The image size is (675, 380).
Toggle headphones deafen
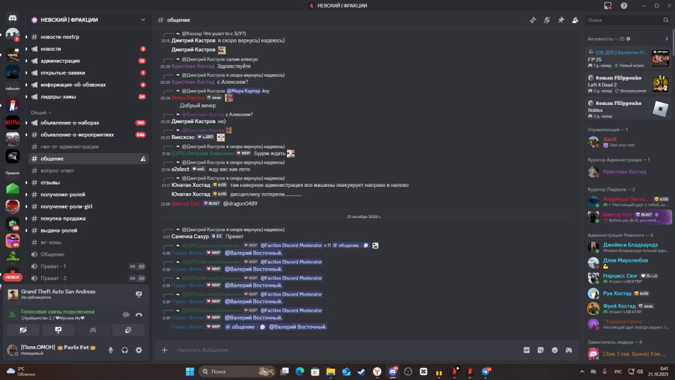point(125,351)
